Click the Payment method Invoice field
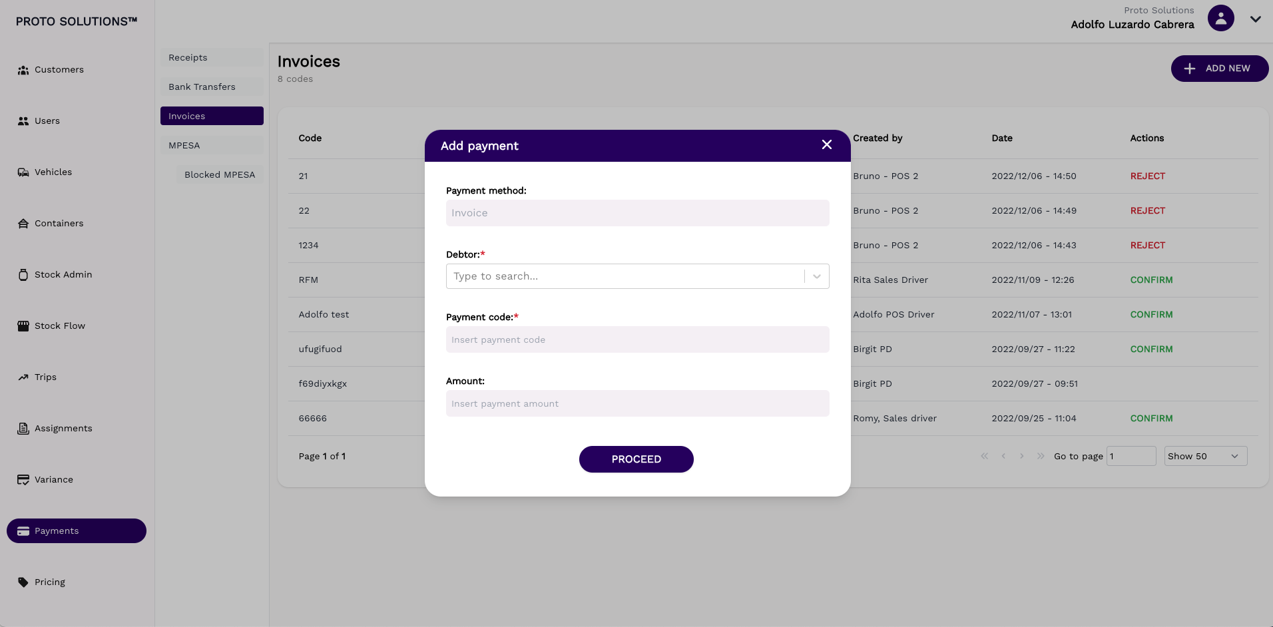 638,213
